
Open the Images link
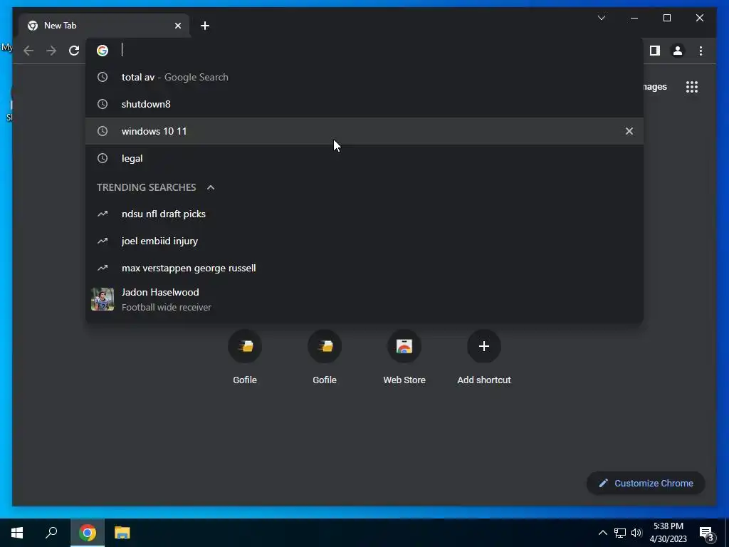(655, 87)
